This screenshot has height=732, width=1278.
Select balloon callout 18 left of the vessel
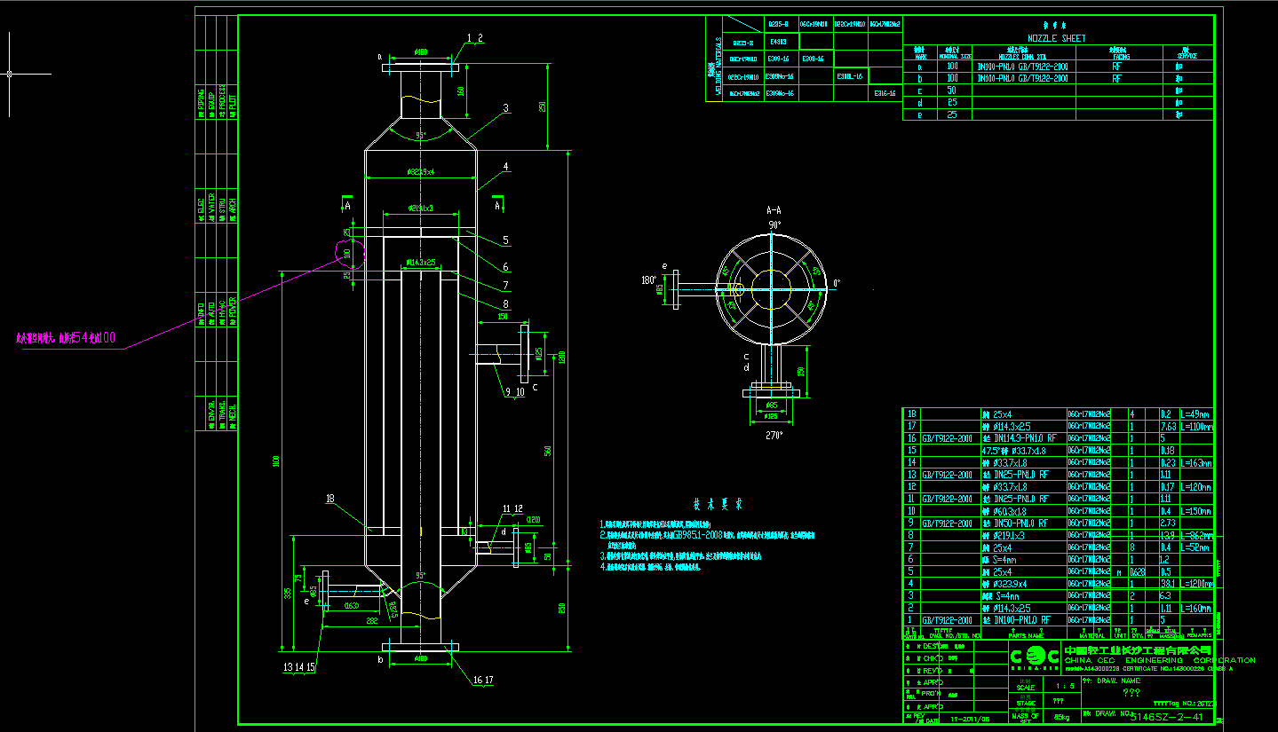(330, 500)
